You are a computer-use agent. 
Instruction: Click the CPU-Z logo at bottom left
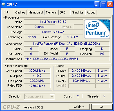(x=11, y=107)
